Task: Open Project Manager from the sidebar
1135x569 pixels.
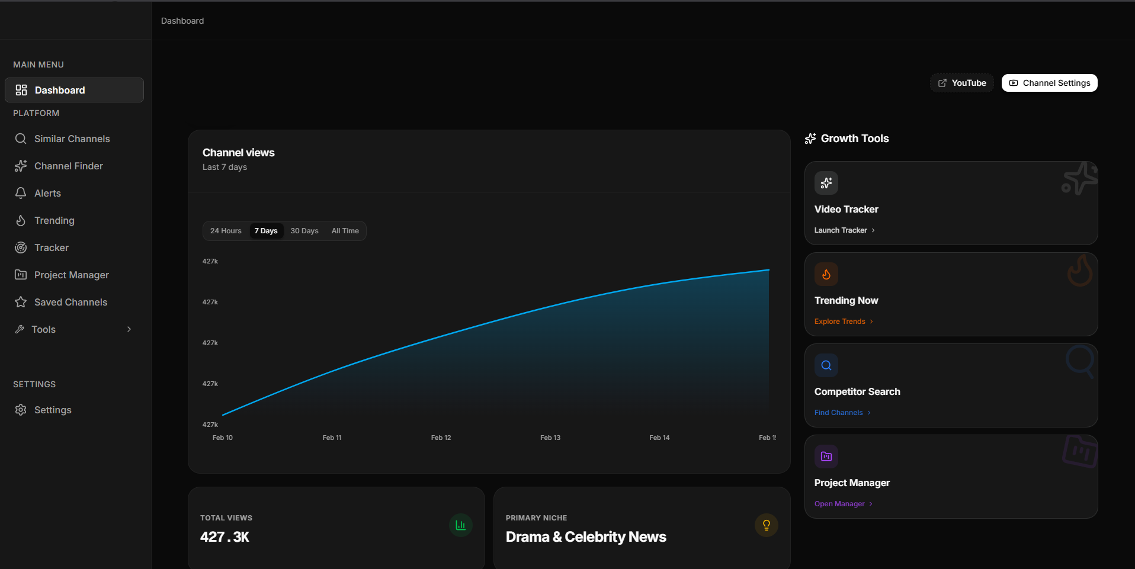Action: click(x=71, y=275)
